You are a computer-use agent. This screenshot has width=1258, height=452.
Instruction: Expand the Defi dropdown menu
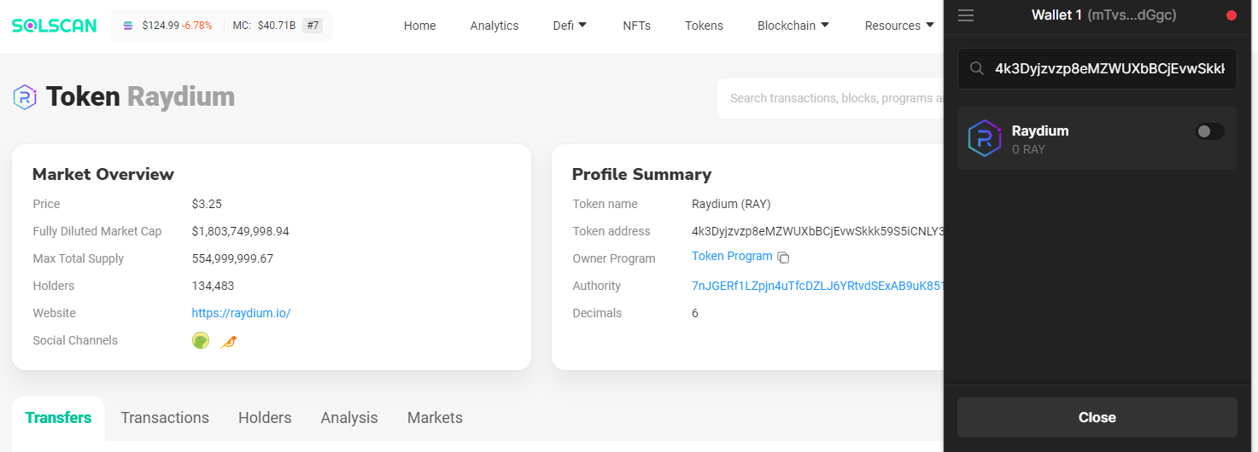click(x=570, y=26)
